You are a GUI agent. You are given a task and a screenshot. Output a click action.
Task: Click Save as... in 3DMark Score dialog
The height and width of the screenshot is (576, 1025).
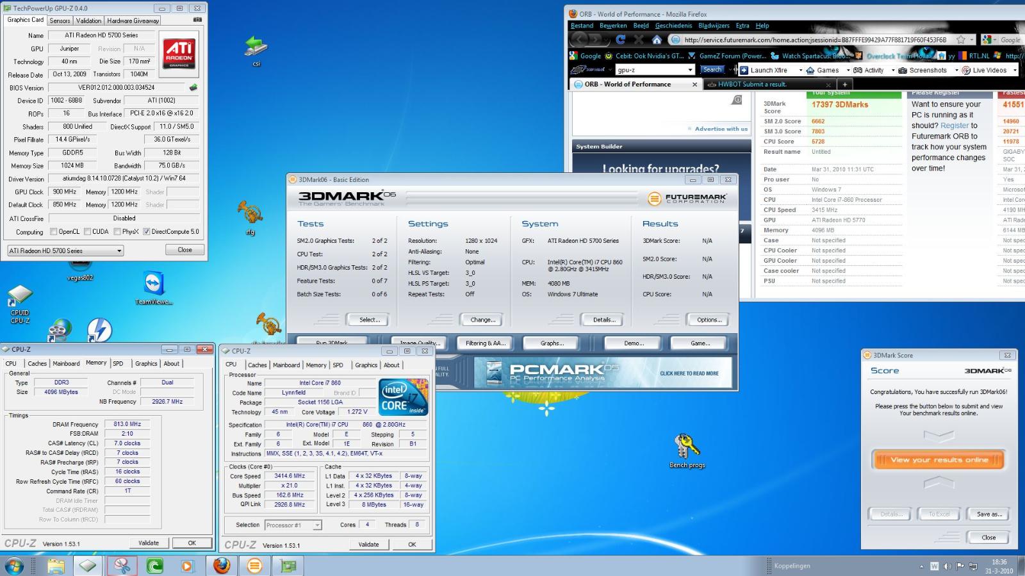click(x=989, y=514)
